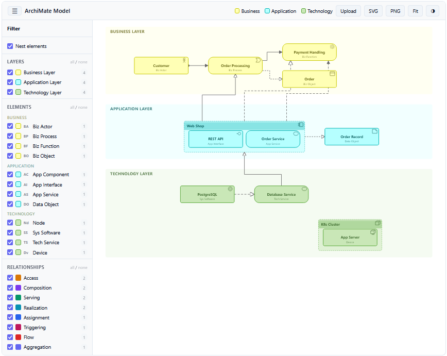Click process arrow icon on Order Processing
Viewport: 447px width, 356px height.
point(258,60)
